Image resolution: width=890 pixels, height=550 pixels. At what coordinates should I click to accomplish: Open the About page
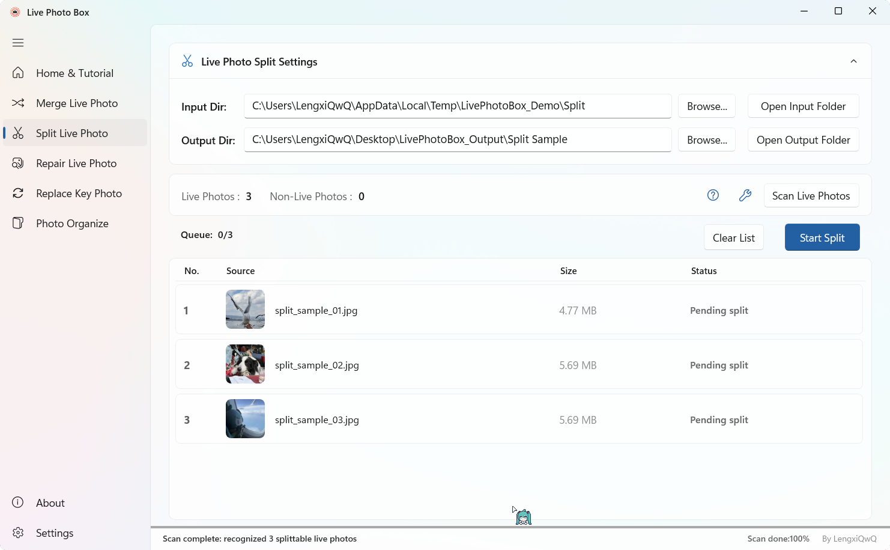[75, 503]
